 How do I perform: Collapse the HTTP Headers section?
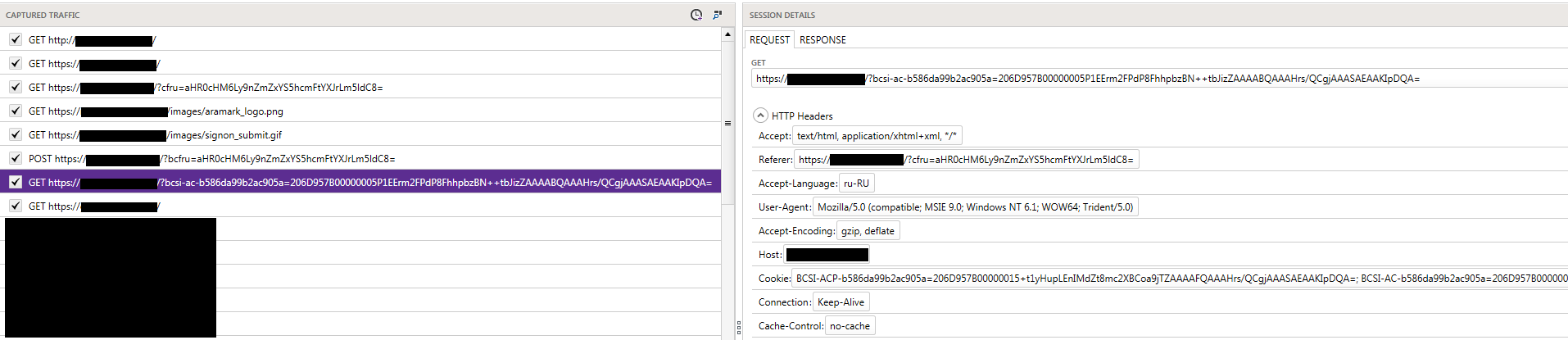click(760, 116)
